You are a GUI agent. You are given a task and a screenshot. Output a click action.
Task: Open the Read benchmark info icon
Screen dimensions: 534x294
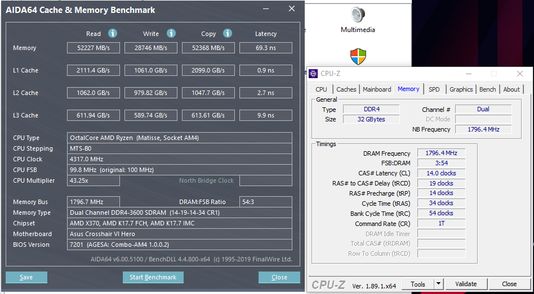click(x=113, y=33)
